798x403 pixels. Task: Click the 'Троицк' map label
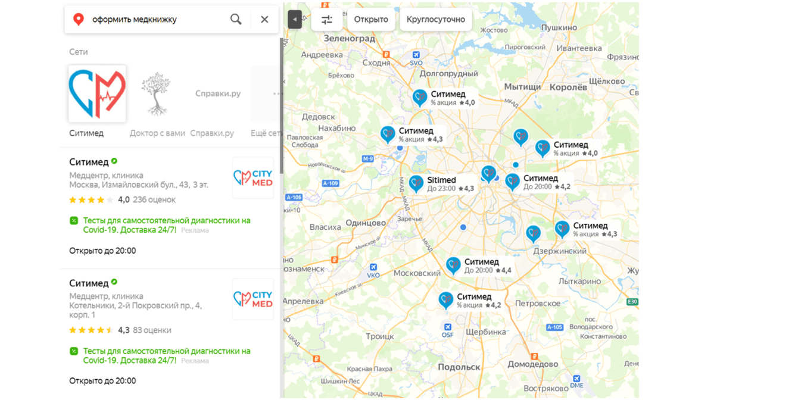(x=379, y=336)
